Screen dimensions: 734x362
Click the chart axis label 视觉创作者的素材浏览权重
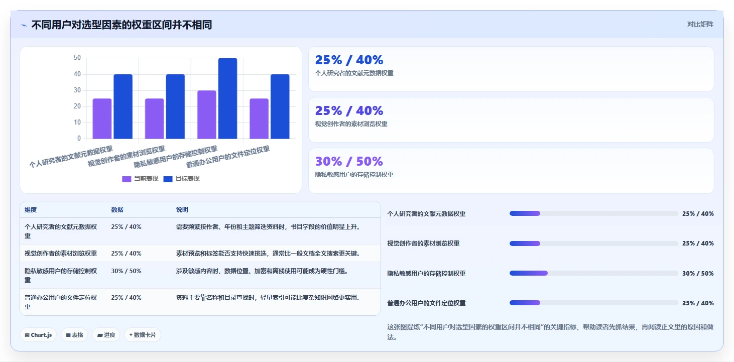[x=126, y=157]
